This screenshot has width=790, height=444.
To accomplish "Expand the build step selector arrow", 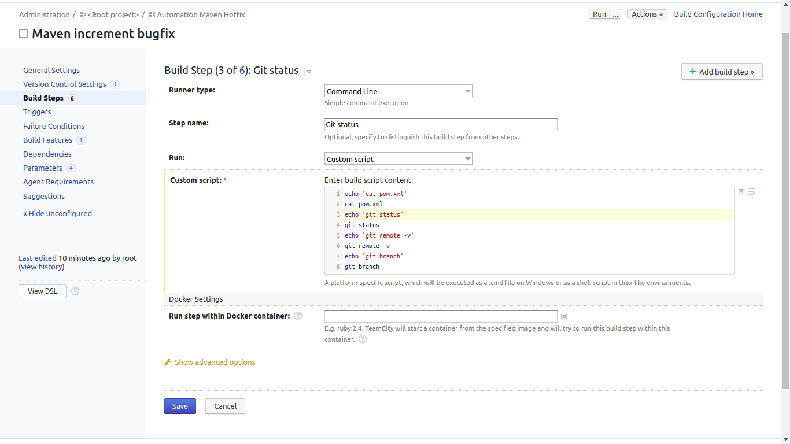I will pos(309,72).
